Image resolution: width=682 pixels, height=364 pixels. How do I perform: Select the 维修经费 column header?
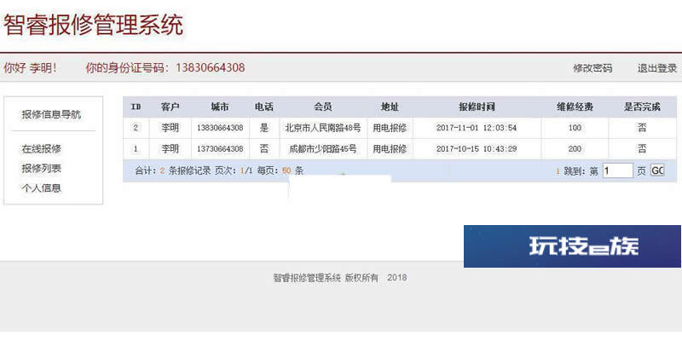(x=575, y=107)
